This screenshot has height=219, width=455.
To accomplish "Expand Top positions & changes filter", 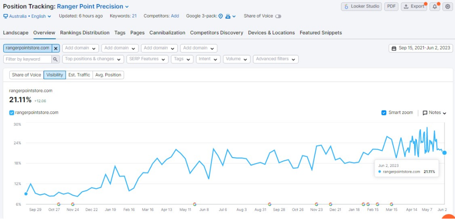I will pos(93,59).
